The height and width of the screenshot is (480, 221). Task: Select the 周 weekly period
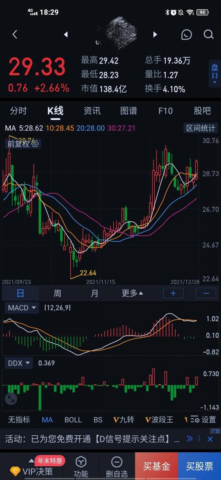(57, 293)
